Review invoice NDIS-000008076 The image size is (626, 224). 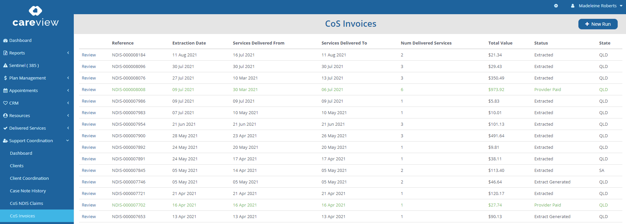point(89,78)
